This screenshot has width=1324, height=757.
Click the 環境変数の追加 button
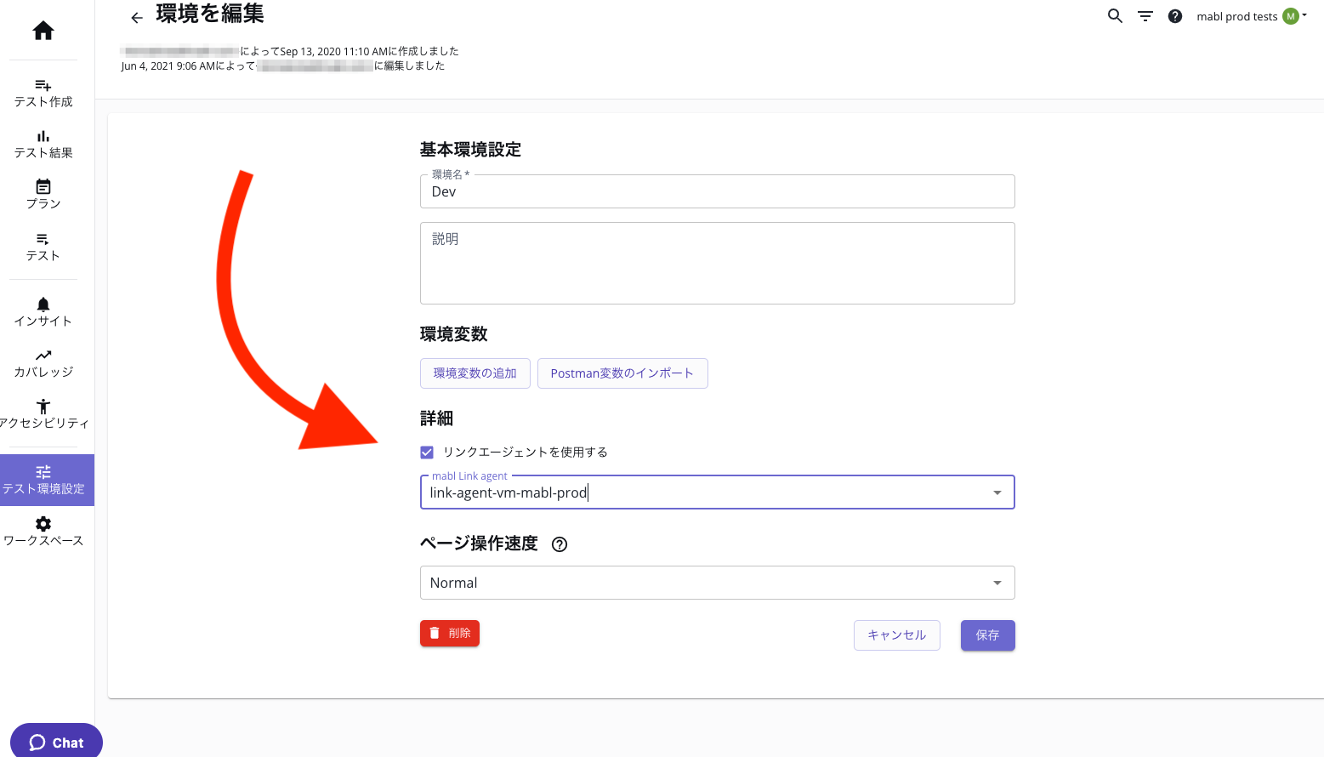click(x=474, y=373)
